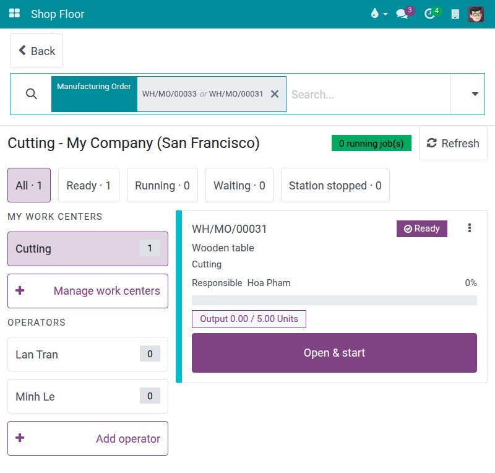Image resolution: width=495 pixels, height=473 pixels.
Task: Select the Waiting filter tab
Action: (239, 185)
